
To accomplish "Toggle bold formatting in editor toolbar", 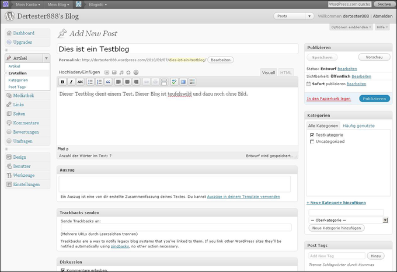I will [62, 82].
